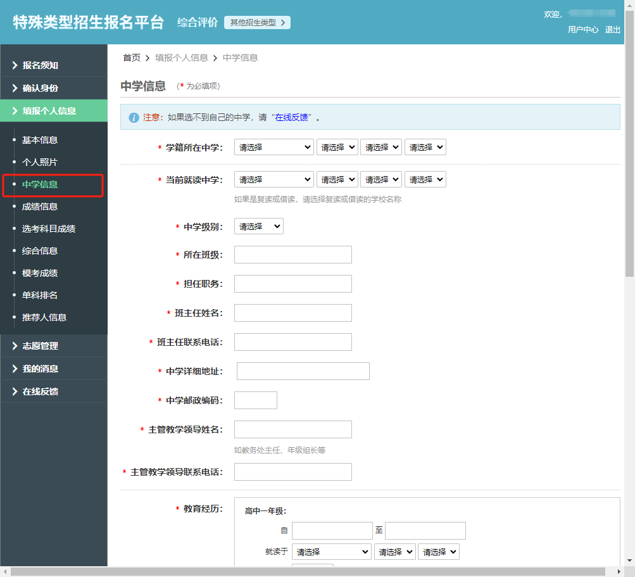Click 班主任联系电话 input field
Viewport: 635px width, 577px height.
click(292, 343)
